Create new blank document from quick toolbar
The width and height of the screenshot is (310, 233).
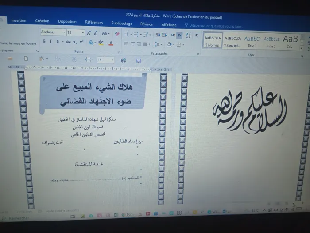coord(26,59)
